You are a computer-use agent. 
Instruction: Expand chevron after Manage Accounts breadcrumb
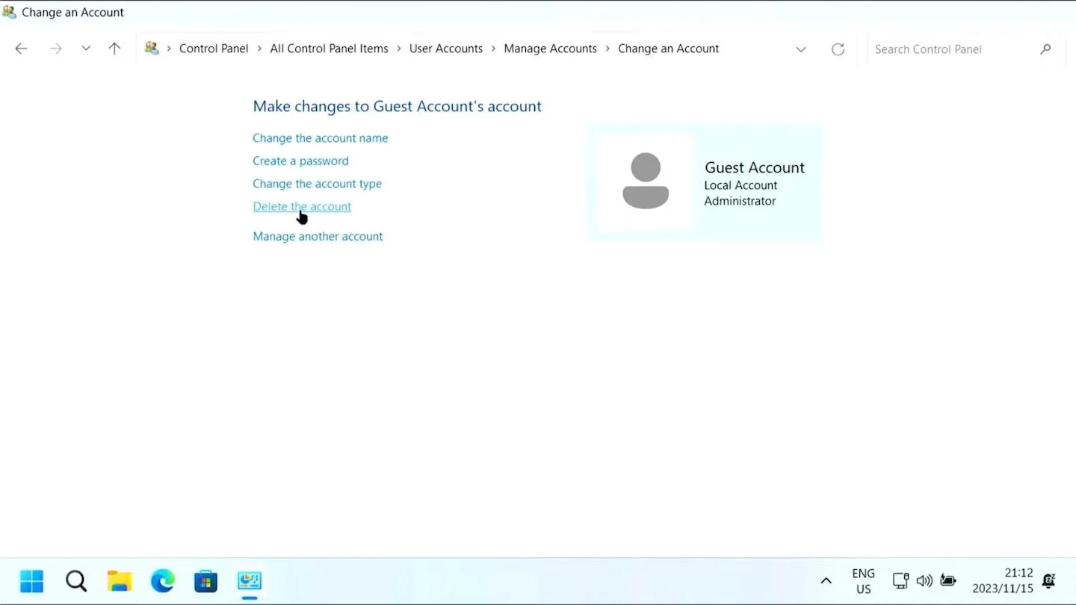[607, 49]
